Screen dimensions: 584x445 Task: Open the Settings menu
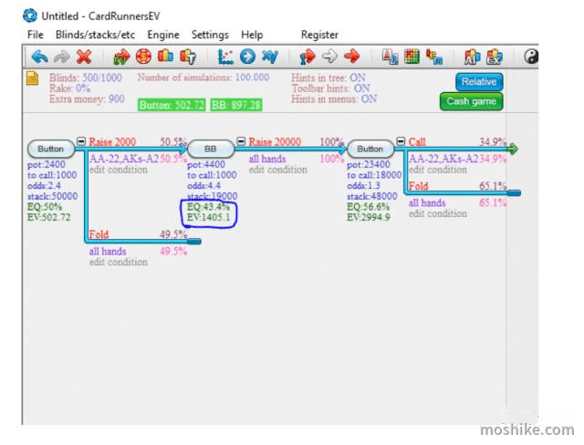tap(210, 35)
